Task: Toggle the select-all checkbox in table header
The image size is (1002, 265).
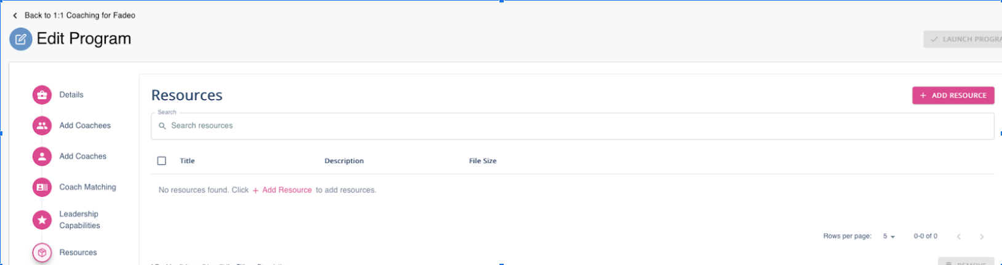Action: click(x=162, y=161)
